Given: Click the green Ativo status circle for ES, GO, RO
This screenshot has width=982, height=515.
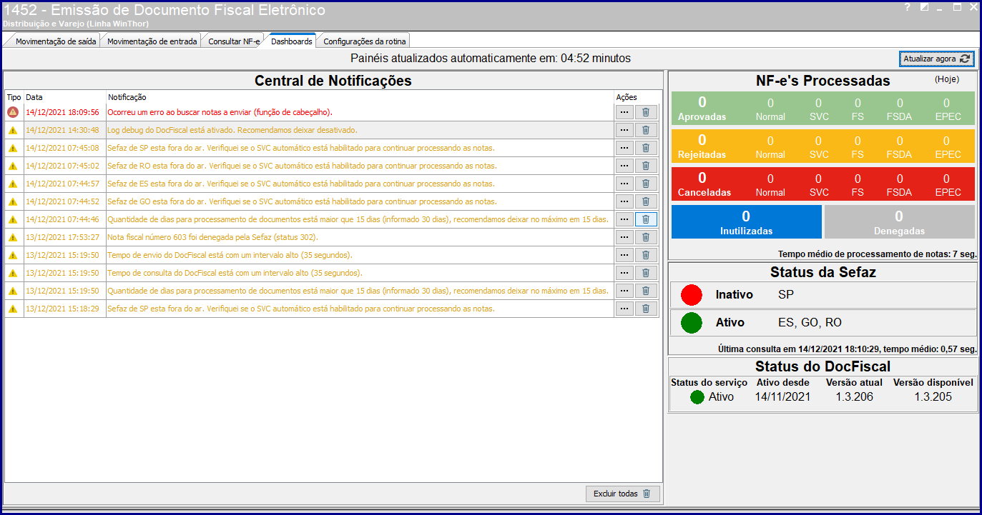Looking at the screenshot, I should tap(692, 323).
